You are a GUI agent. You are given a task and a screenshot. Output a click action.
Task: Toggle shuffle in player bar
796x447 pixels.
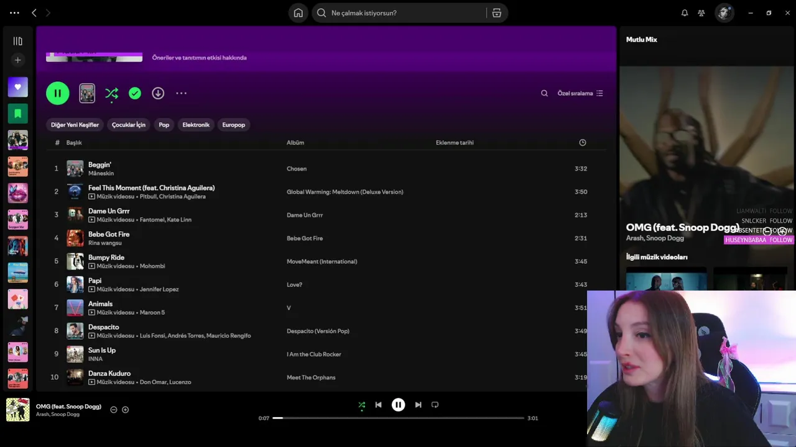(x=362, y=405)
